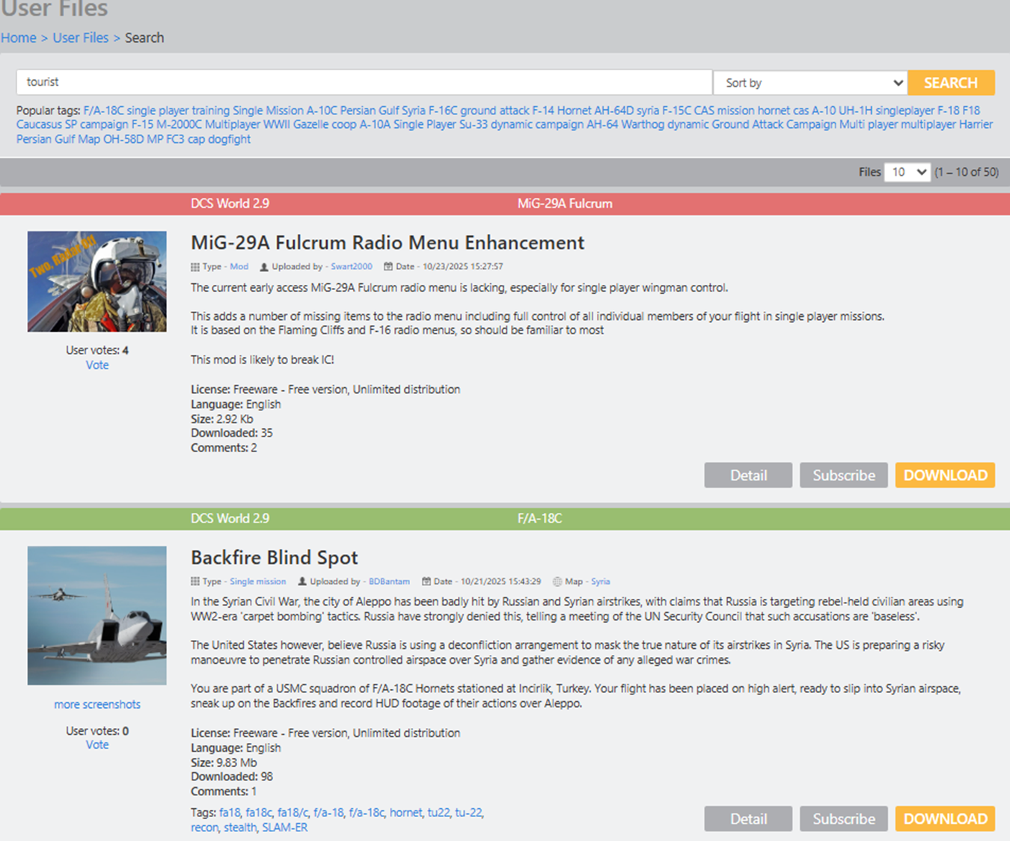This screenshot has width=1010, height=841.
Task: Select the WWII popular tag
Action: tap(277, 125)
